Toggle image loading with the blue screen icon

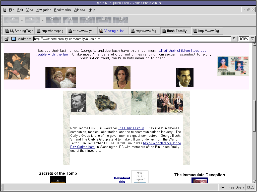click(14, 39)
